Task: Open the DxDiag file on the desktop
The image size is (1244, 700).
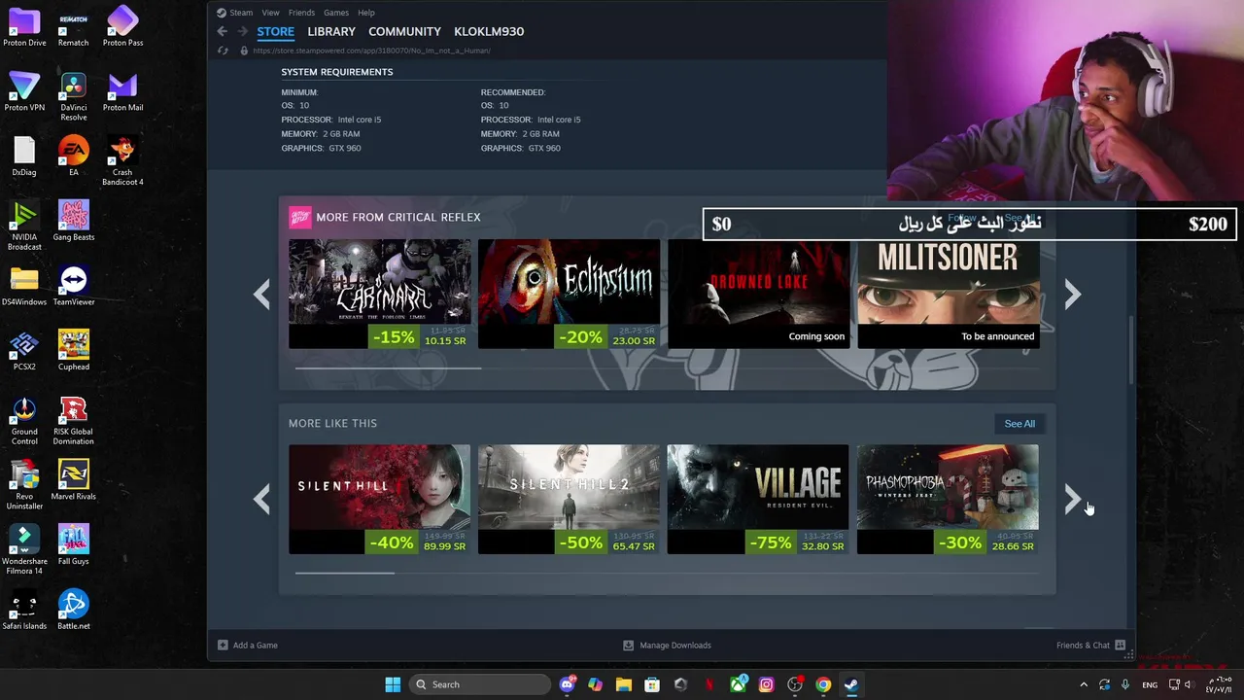Action: 24,157
